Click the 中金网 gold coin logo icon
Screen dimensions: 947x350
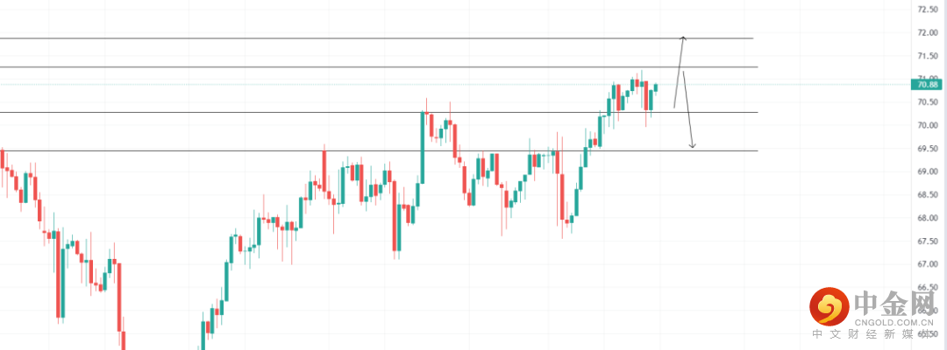[x=827, y=306]
